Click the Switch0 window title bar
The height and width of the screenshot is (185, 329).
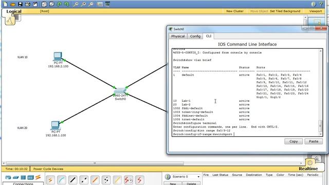point(235,29)
